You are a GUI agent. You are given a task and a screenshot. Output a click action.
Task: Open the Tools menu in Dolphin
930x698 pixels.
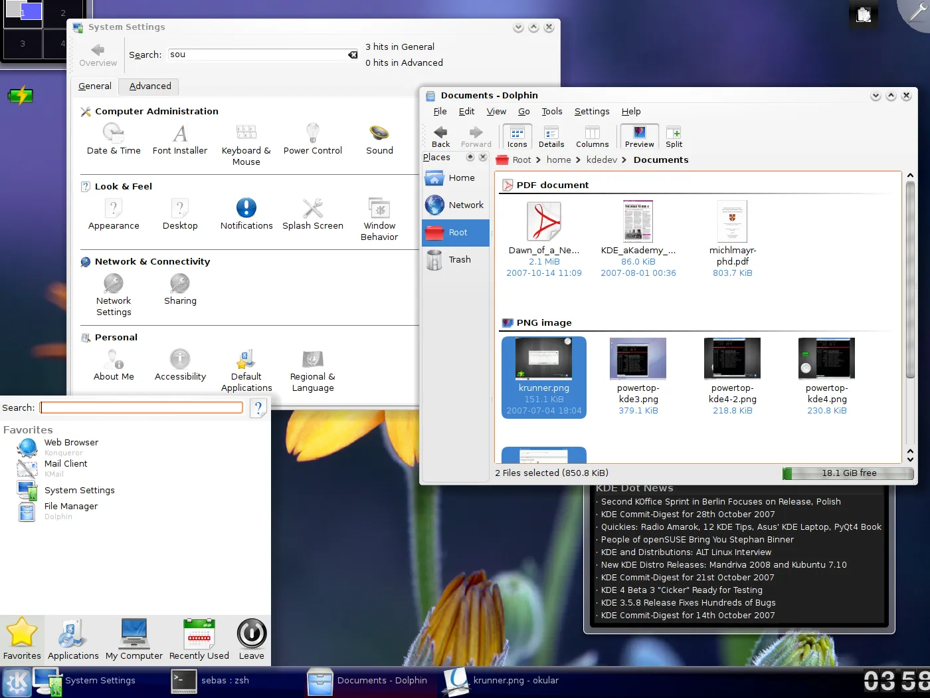click(x=551, y=112)
